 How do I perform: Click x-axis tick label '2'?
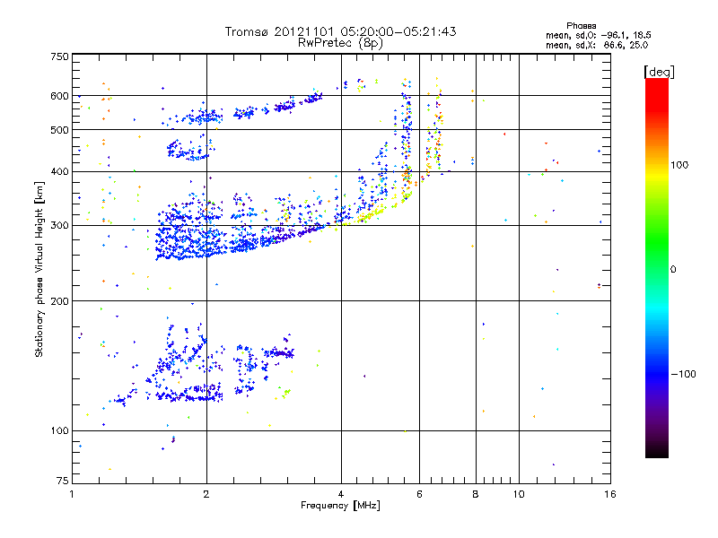click(x=206, y=494)
